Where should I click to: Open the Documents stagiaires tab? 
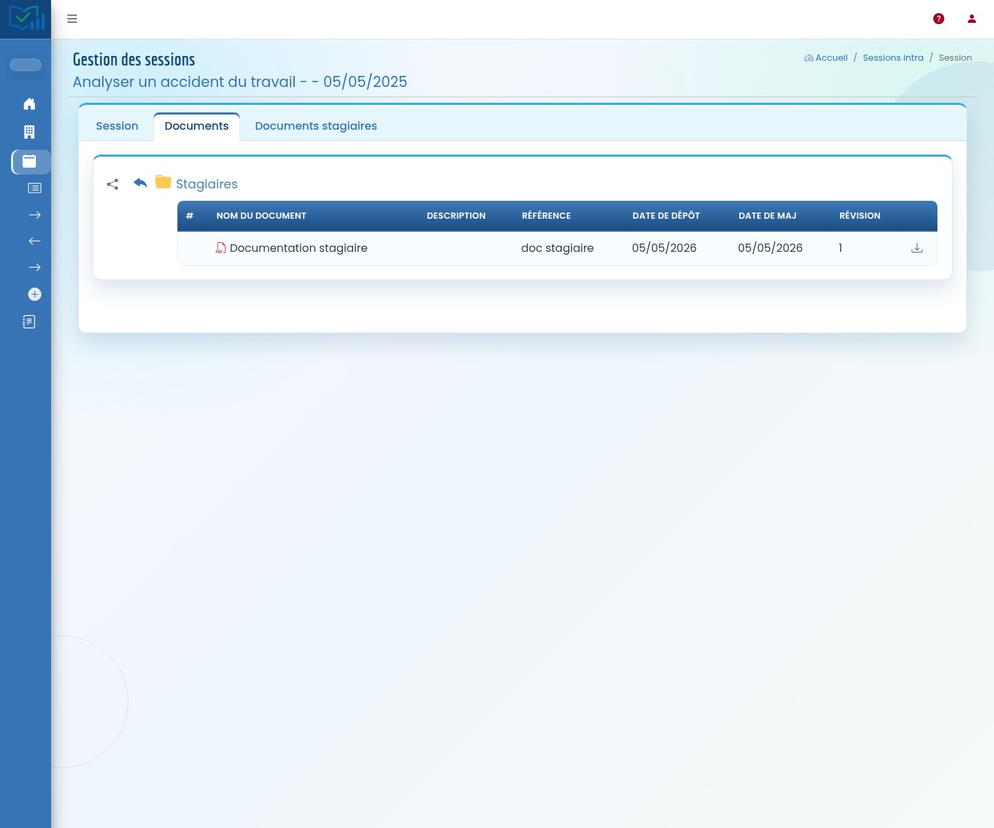316,126
